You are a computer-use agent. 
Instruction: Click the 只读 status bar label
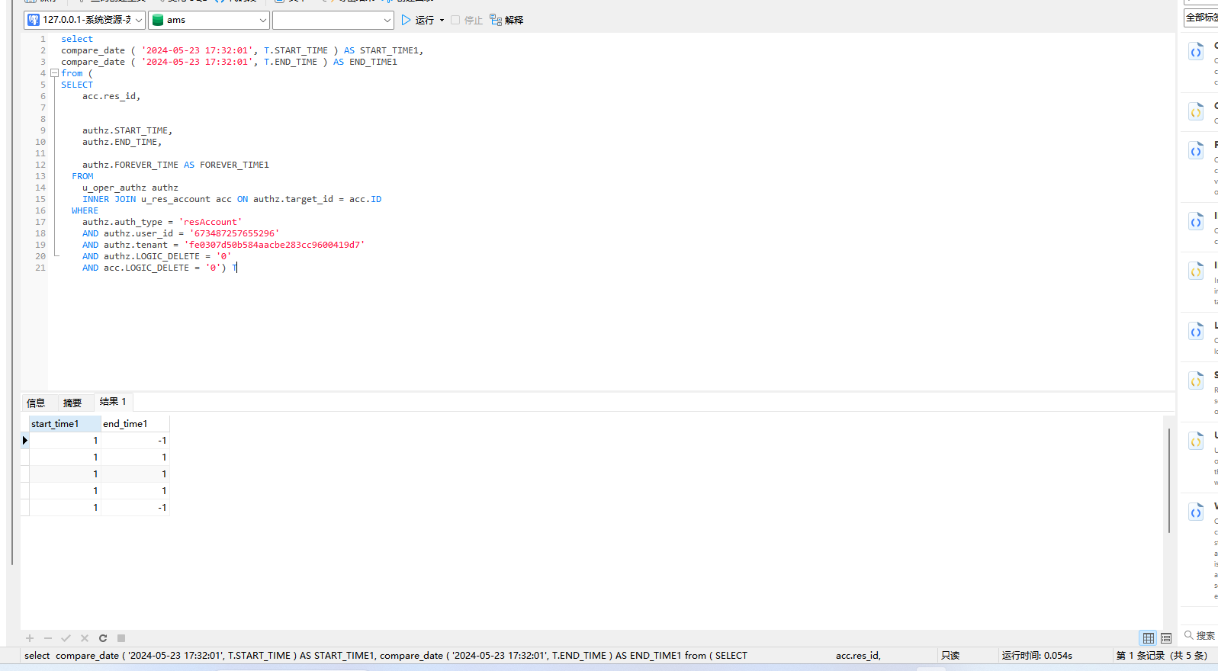(950, 656)
